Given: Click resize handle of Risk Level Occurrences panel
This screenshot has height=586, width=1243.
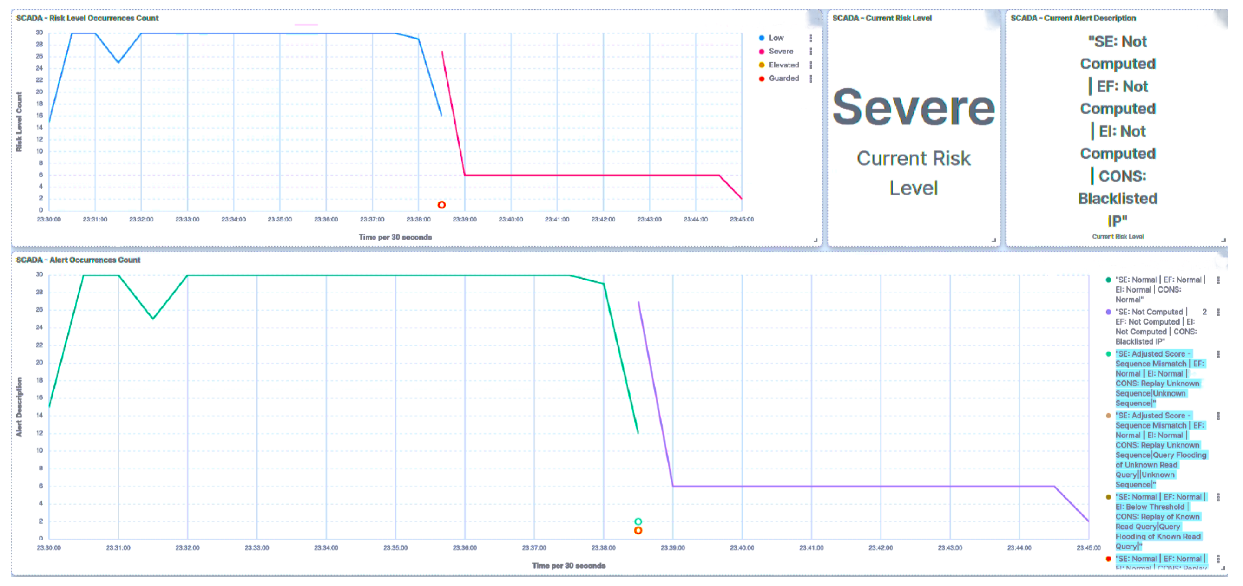Looking at the screenshot, I should (816, 240).
